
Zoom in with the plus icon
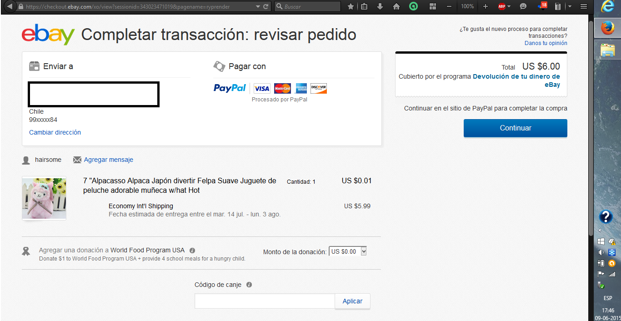tap(485, 6)
